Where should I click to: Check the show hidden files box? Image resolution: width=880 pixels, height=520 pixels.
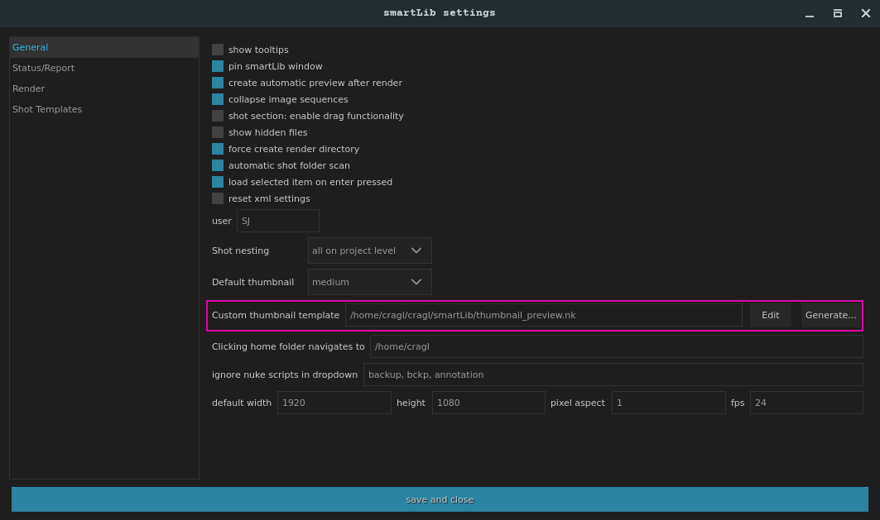(218, 132)
